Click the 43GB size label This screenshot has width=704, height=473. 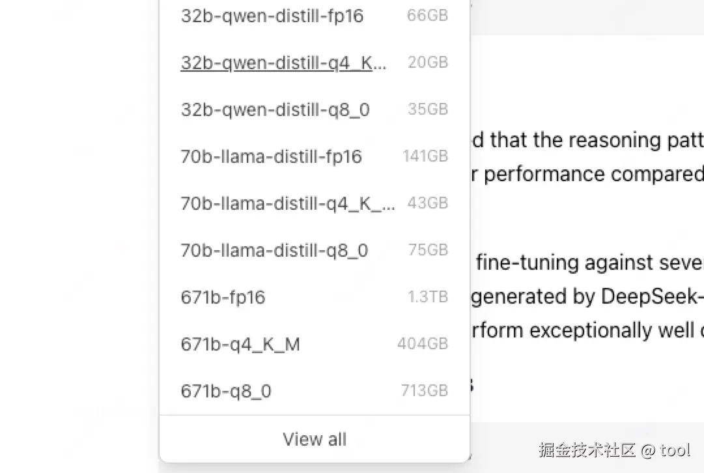428,203
